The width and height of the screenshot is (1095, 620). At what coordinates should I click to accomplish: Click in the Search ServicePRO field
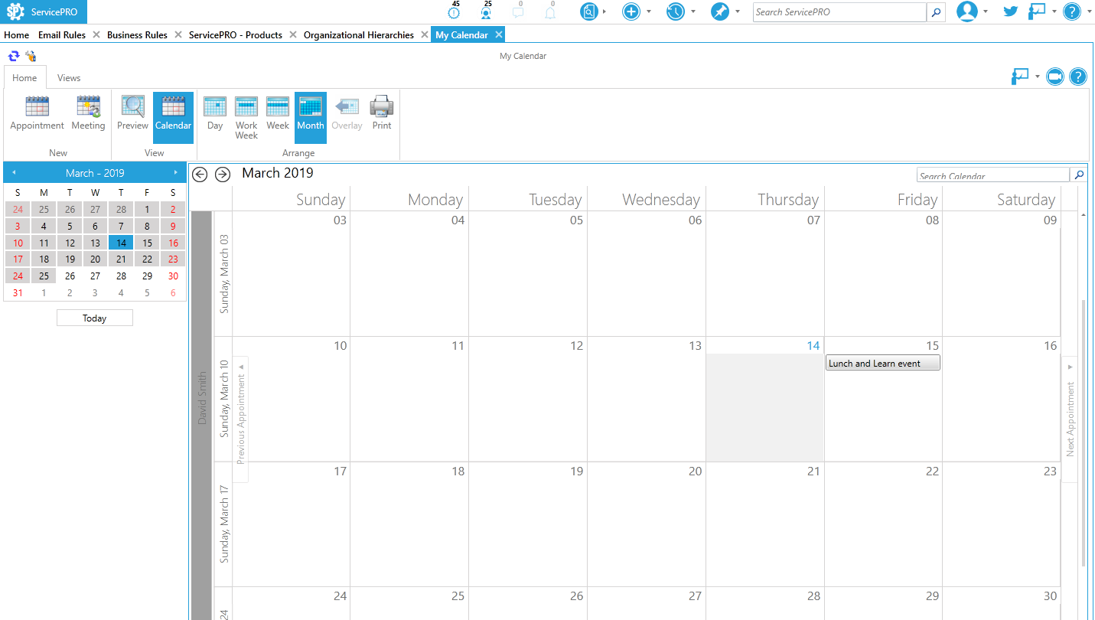tap(839, 12)
